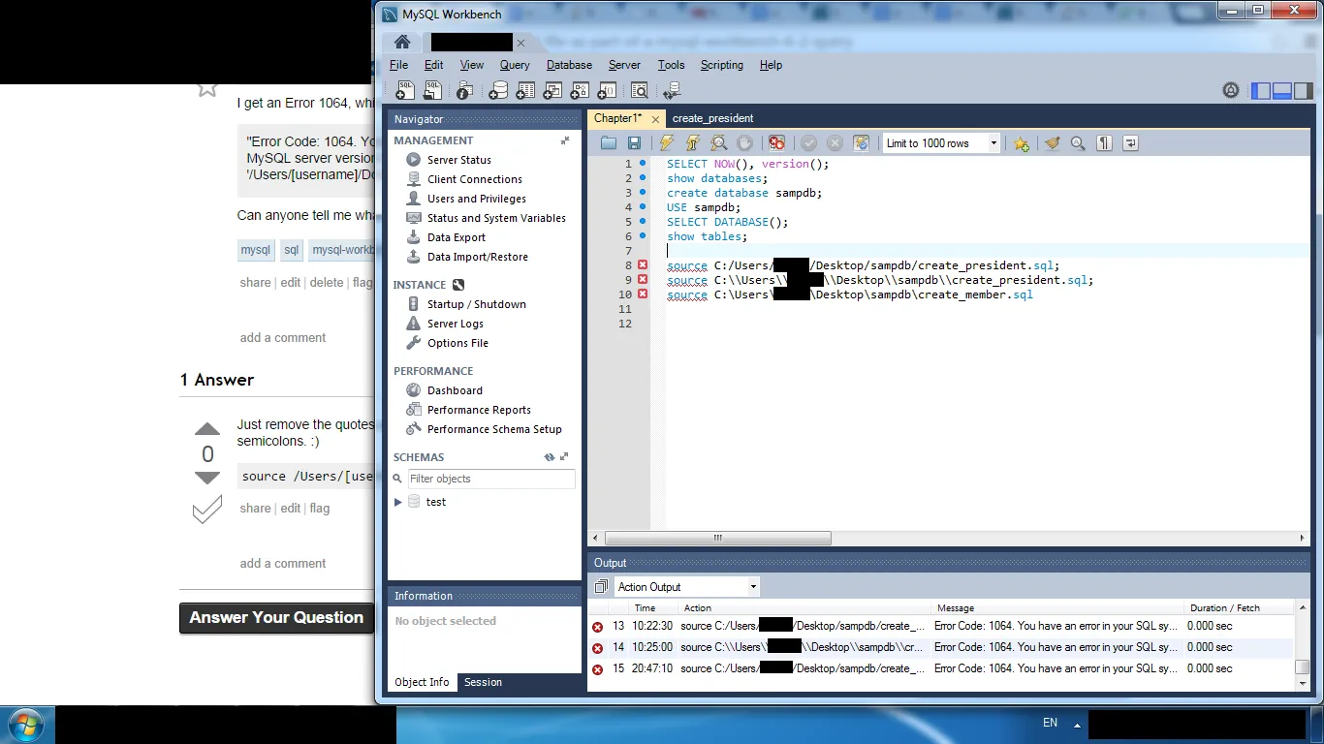Open the schema inspector toolbar icon
Viewport: 1324px width, 744px height.
point(464,90)
